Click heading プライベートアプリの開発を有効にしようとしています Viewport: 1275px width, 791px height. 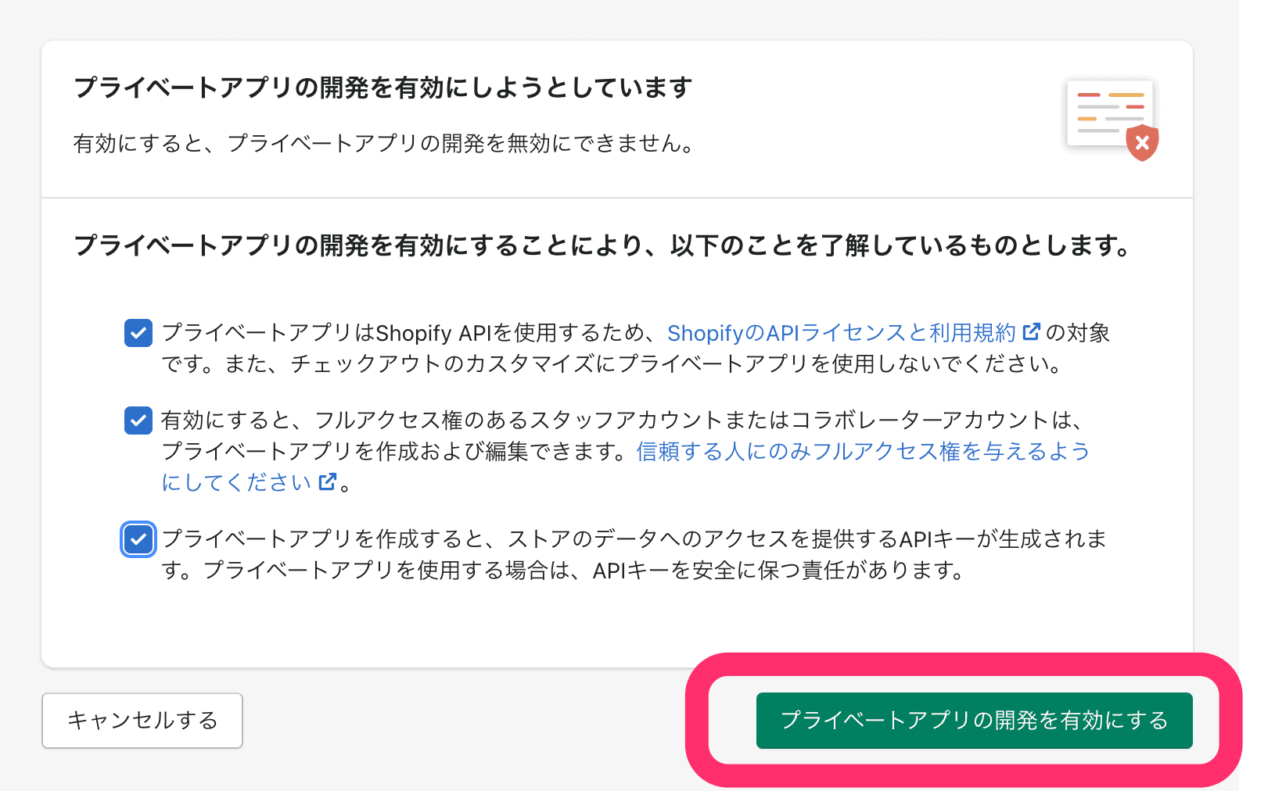point(382,88)
